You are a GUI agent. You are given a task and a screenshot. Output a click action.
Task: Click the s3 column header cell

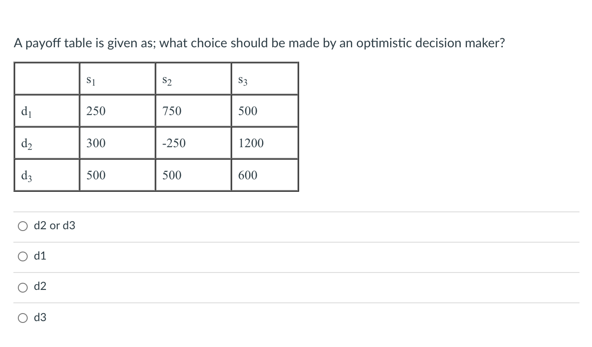click(x=264, y=78)
